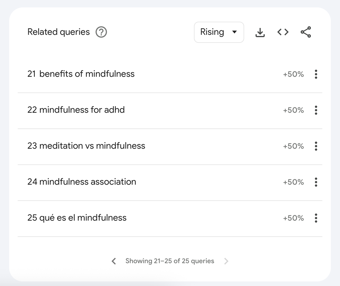This screenshot has width=340, height=286.
Task: Share the Related queries card
Action: click(x=306, y=32)
